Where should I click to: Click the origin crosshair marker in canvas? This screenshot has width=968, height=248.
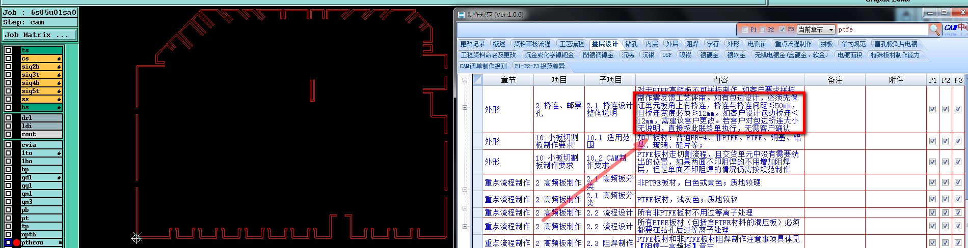[136, 238]
